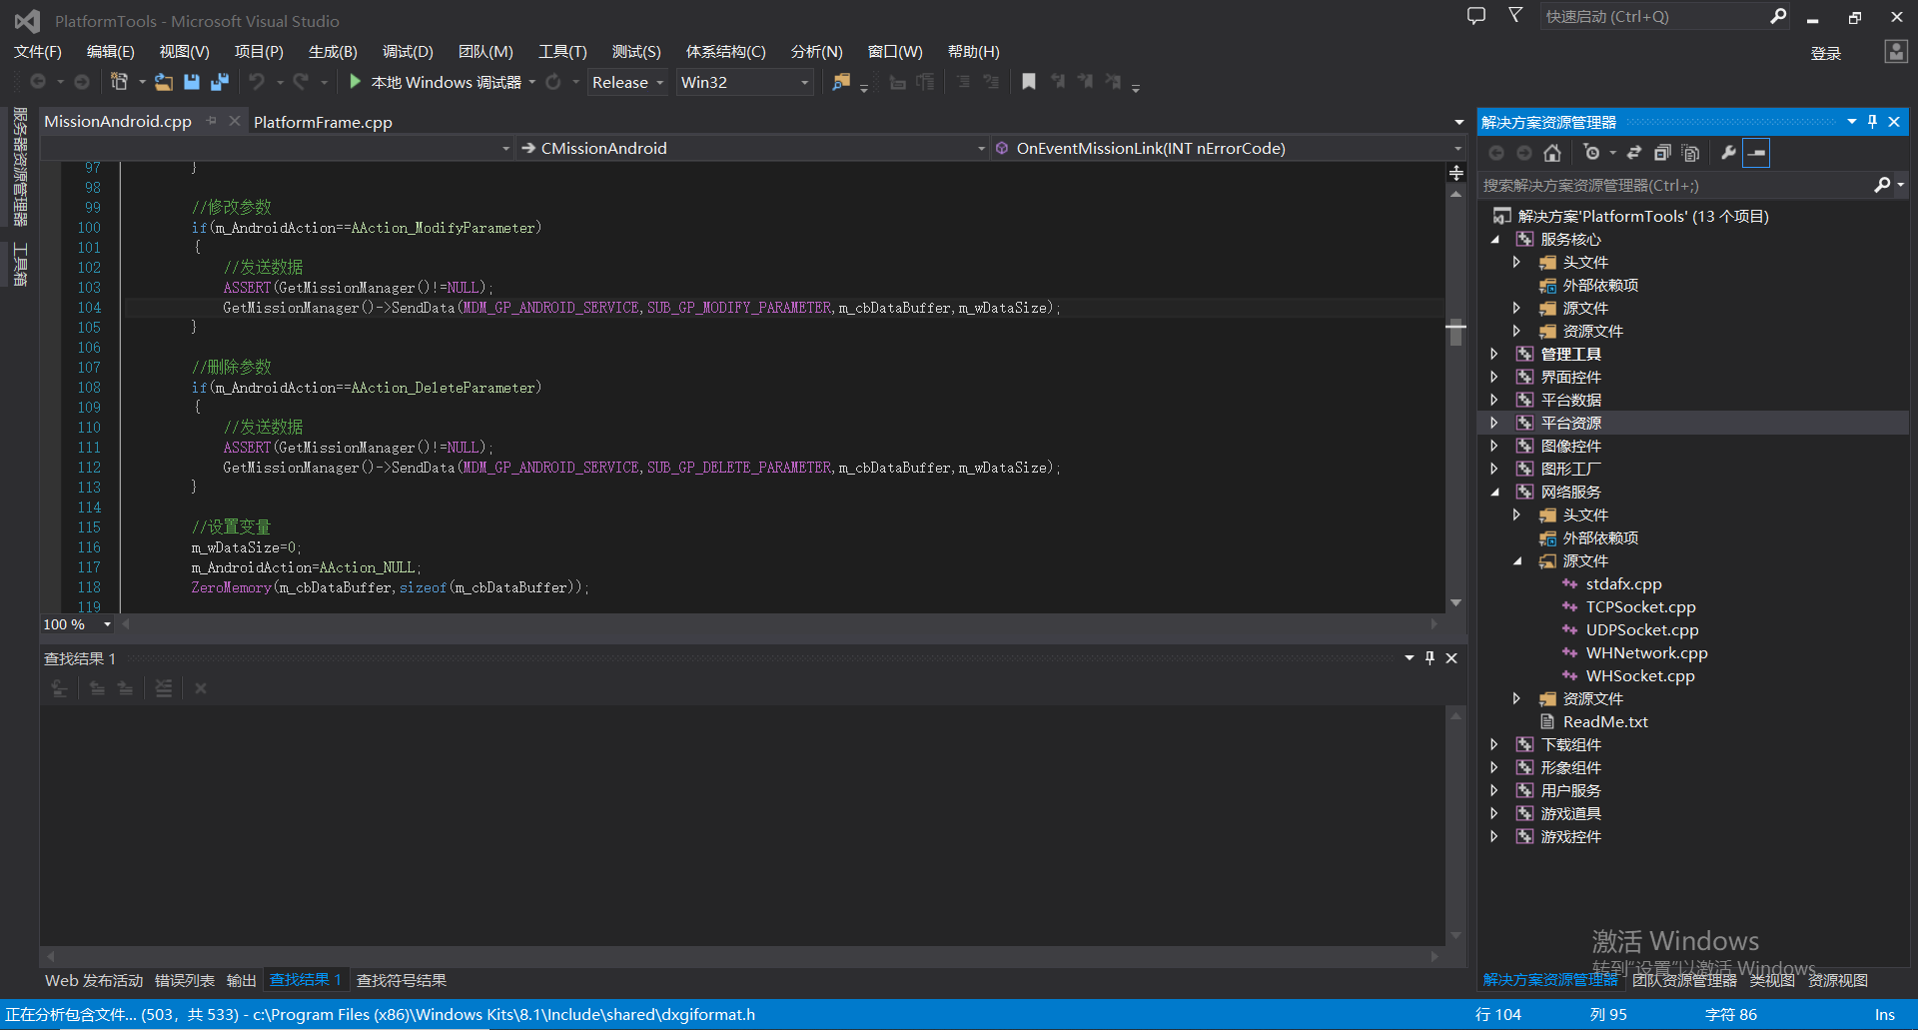1918x1030 pixels.
Task: Expand the 平台资源 project node
Action: [x=1494, y=423]
